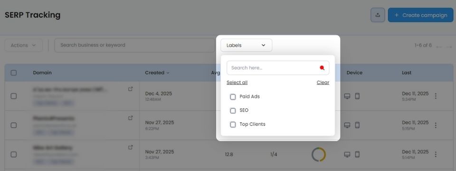Screen dimensions: 456x171
Task: Open the more options menu for 5:34PM row
Action: pyautogui.click(x=436, y=96)
